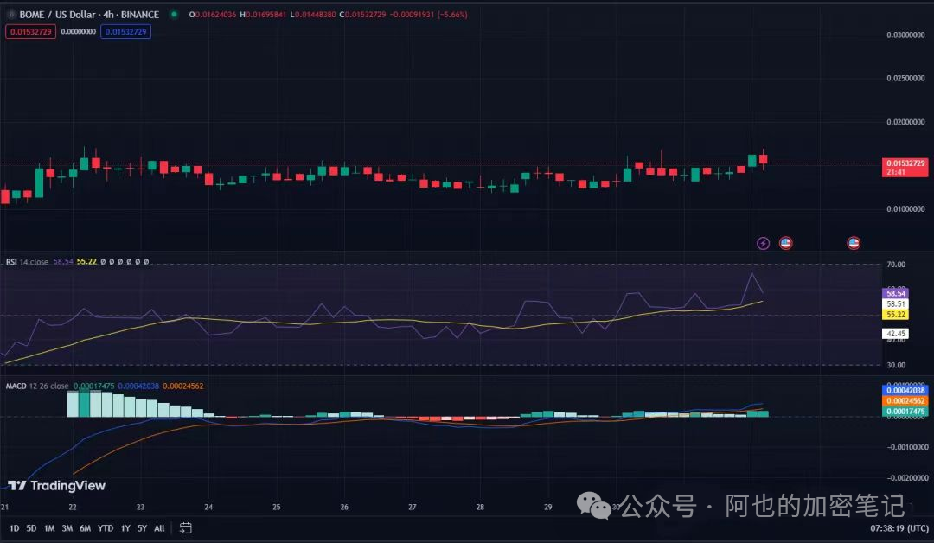
Task: Click the RSI 14 close indicator label
Action: [x=27, y=261]
